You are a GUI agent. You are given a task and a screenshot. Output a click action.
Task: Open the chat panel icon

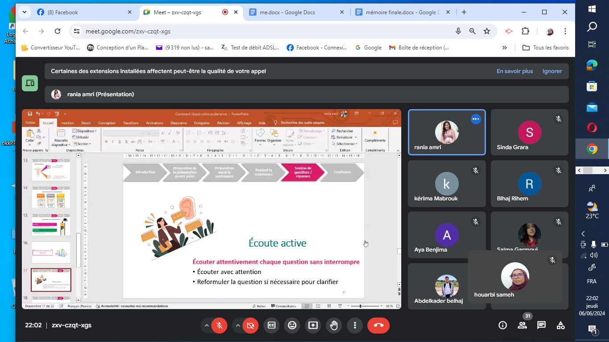point(541,326)
